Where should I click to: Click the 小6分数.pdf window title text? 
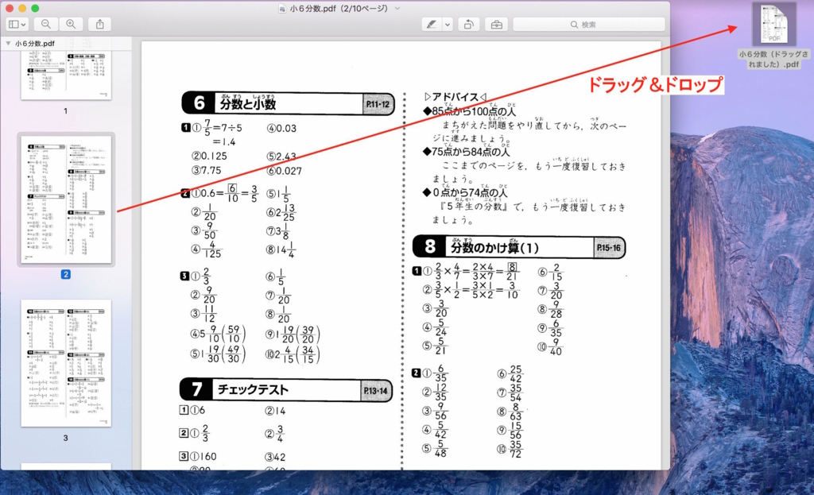339,8
